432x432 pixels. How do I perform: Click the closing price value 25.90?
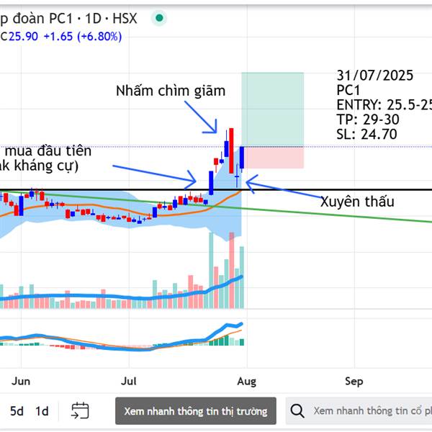23,37
